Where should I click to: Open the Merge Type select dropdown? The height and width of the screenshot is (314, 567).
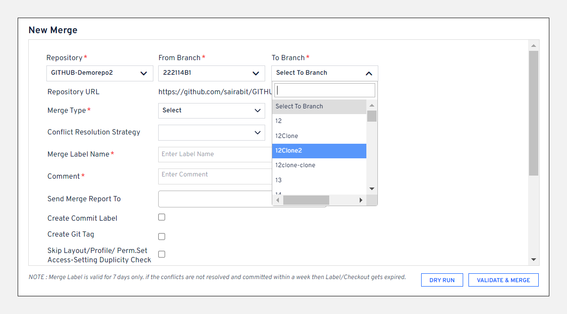point(211,111)
